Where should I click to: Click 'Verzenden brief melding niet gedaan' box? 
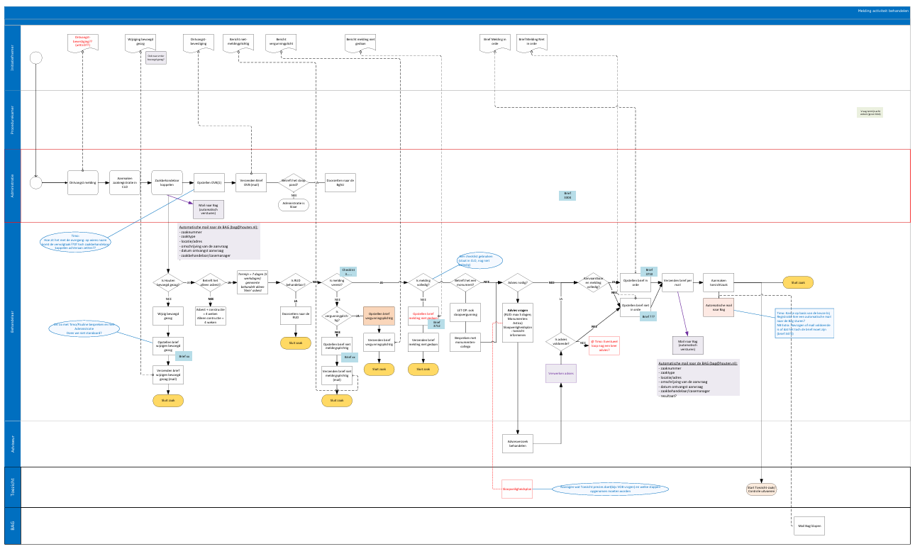[x=423, y=341]
